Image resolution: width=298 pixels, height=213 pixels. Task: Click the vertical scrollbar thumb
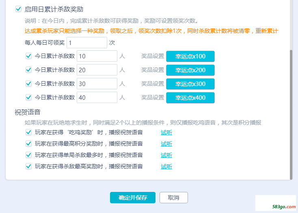pyautogui.click(x=291, y=114)
